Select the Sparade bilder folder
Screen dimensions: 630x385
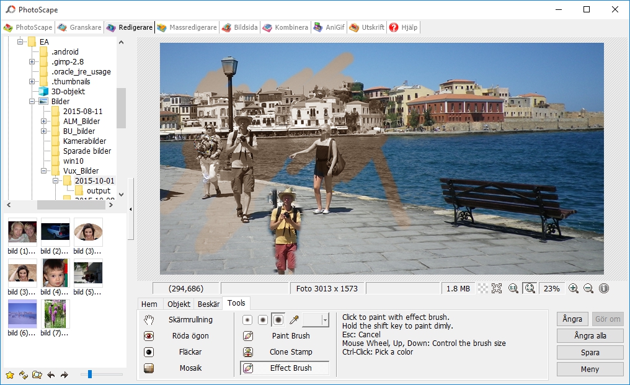click(x=87, y=151)
